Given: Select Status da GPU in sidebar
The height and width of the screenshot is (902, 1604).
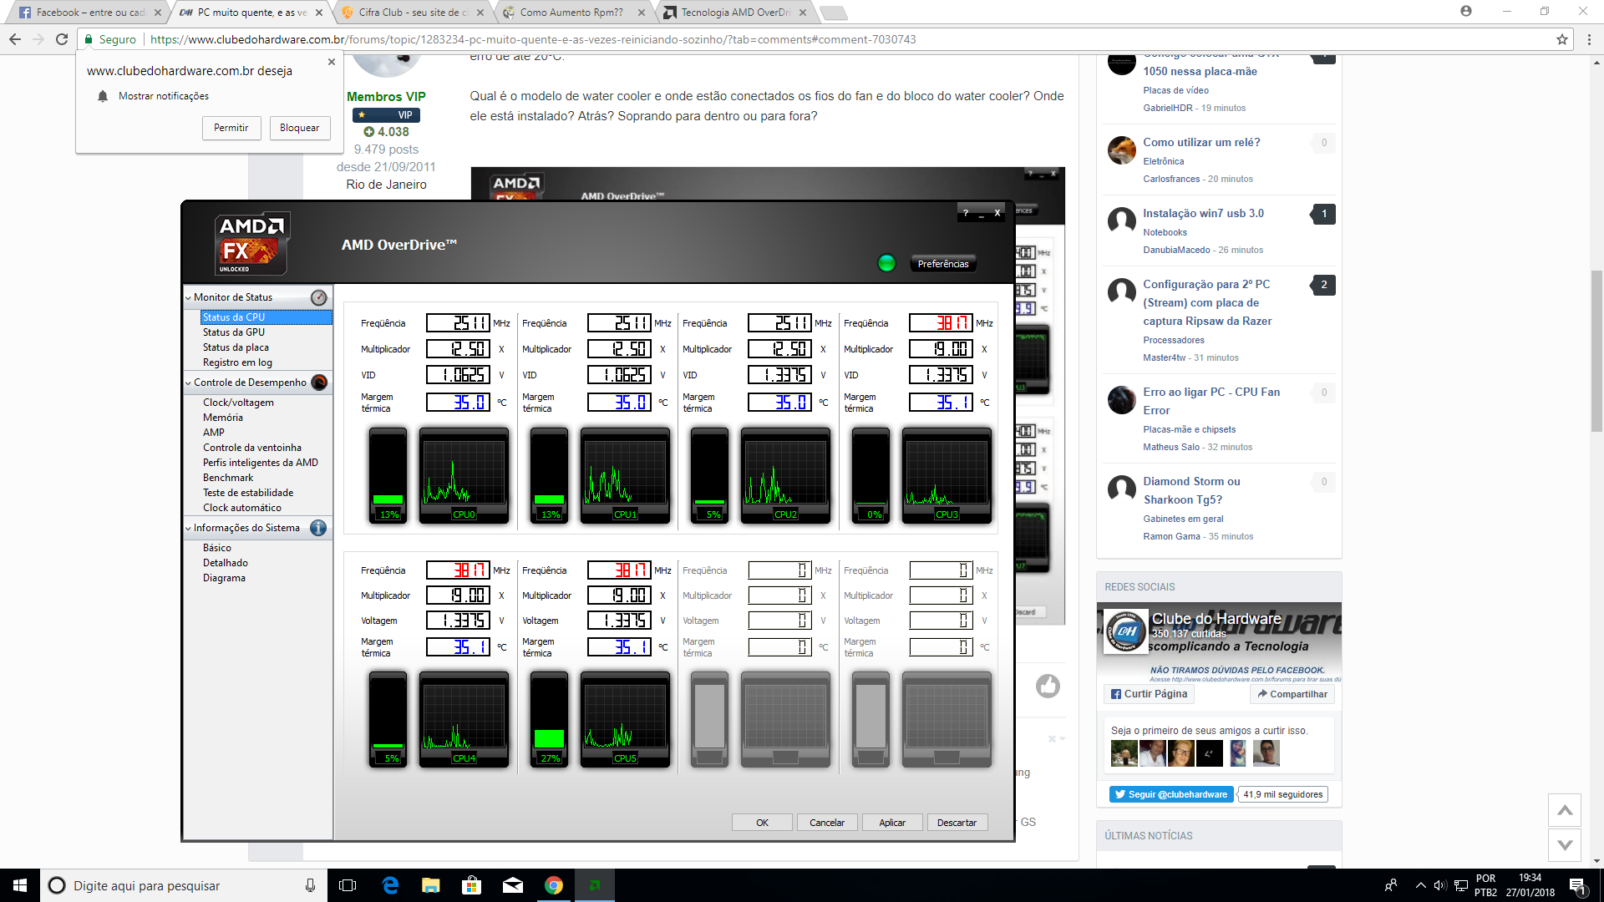Looking at the screenshot, I should [234, 332].
